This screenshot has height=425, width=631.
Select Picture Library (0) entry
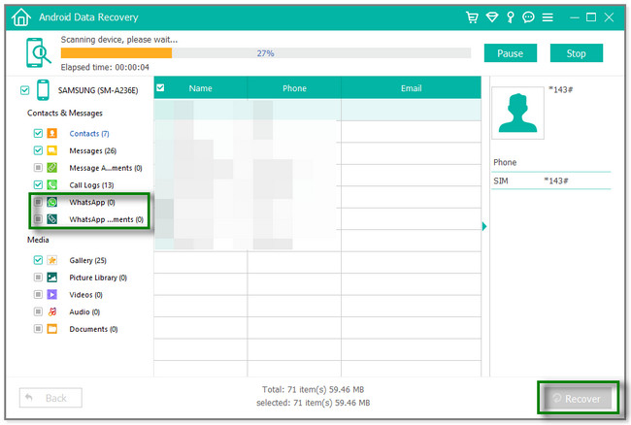(98, 278)
